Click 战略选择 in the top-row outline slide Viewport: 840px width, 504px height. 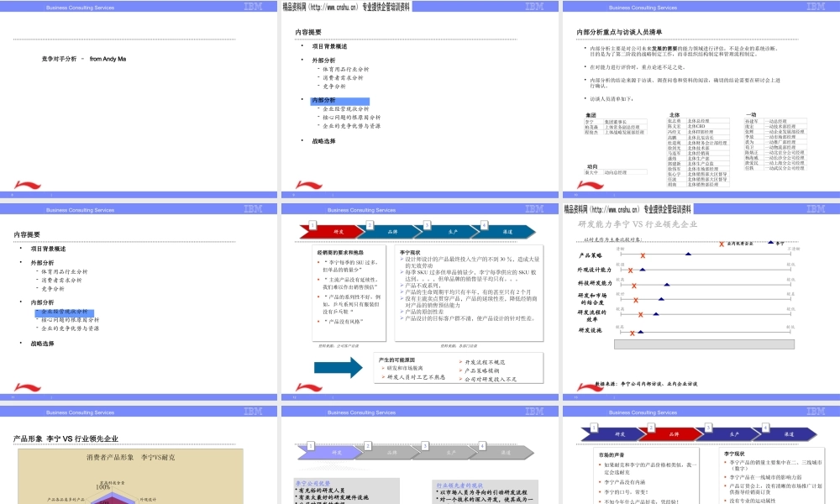[323, 141]
